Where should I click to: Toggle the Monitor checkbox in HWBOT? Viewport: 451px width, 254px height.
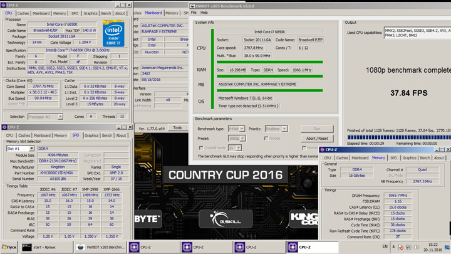[304, 148]
